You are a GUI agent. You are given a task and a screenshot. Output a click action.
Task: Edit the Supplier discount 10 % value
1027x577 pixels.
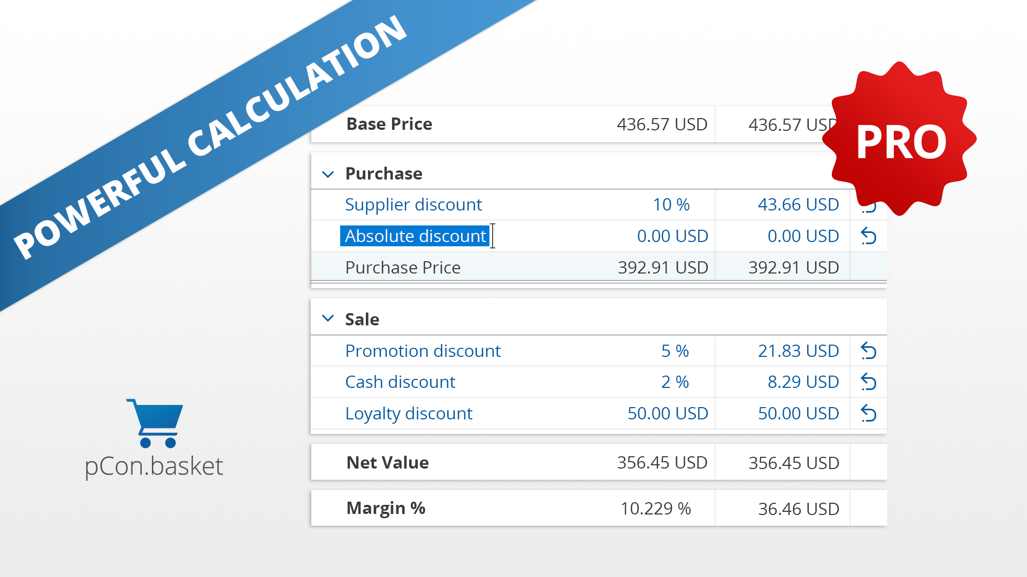click(671, 205)
